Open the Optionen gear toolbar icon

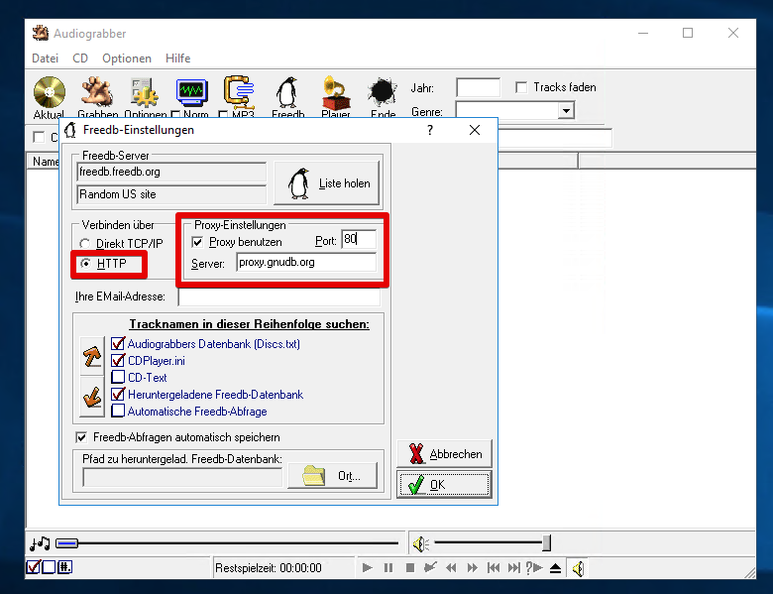145,93
